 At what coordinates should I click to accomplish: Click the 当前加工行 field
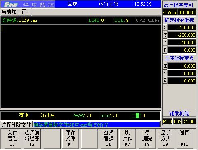(96, 12)
